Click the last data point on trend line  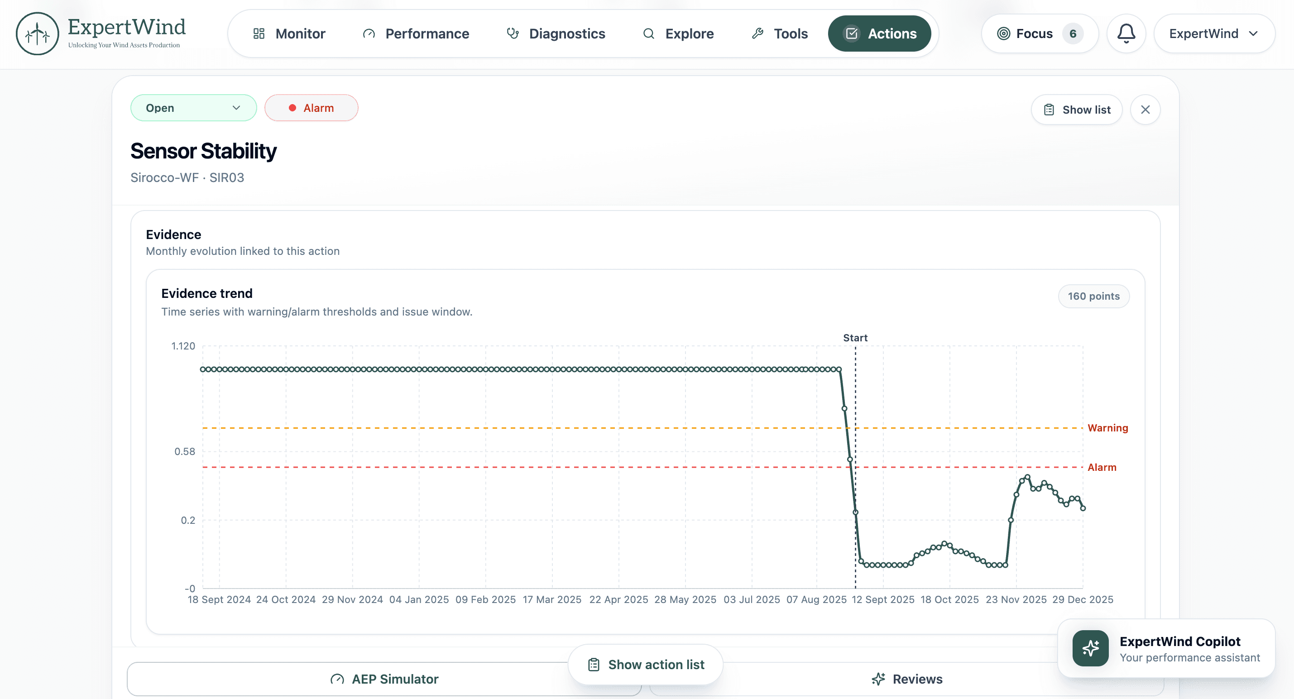coord(1083,508)
